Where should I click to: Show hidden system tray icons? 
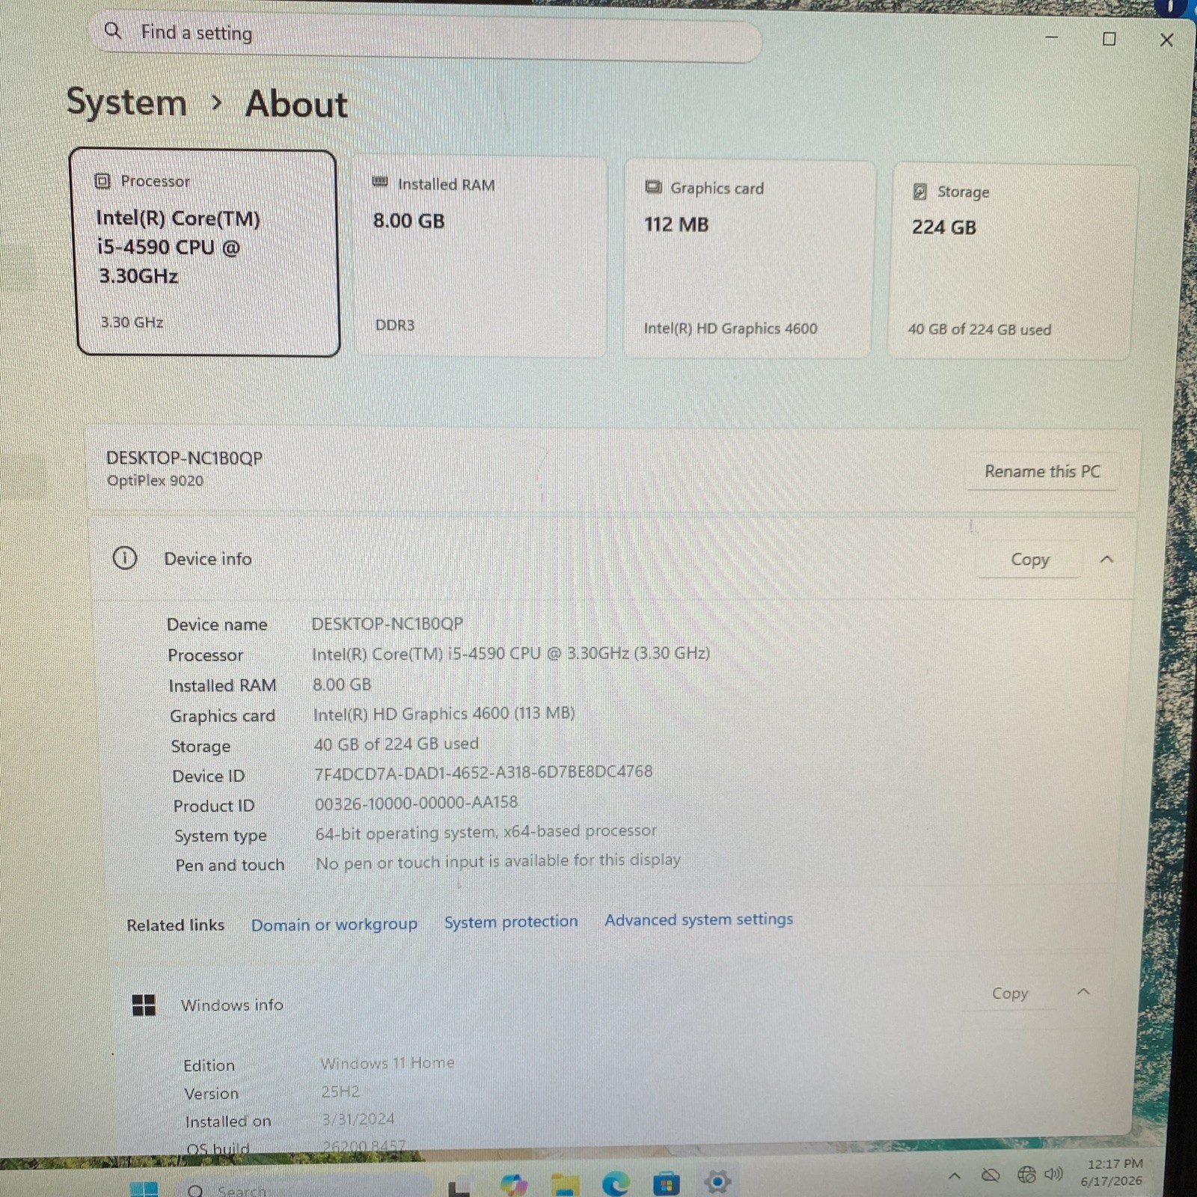tap(955, 1176)
